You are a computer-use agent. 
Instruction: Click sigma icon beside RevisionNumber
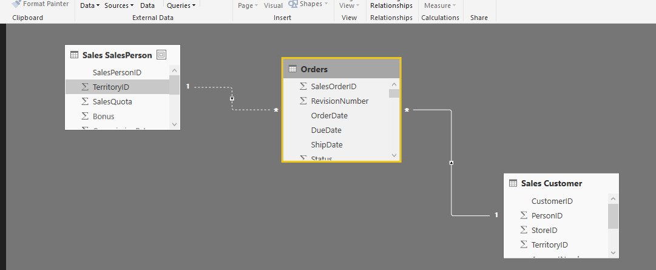(x=303, y=101)
